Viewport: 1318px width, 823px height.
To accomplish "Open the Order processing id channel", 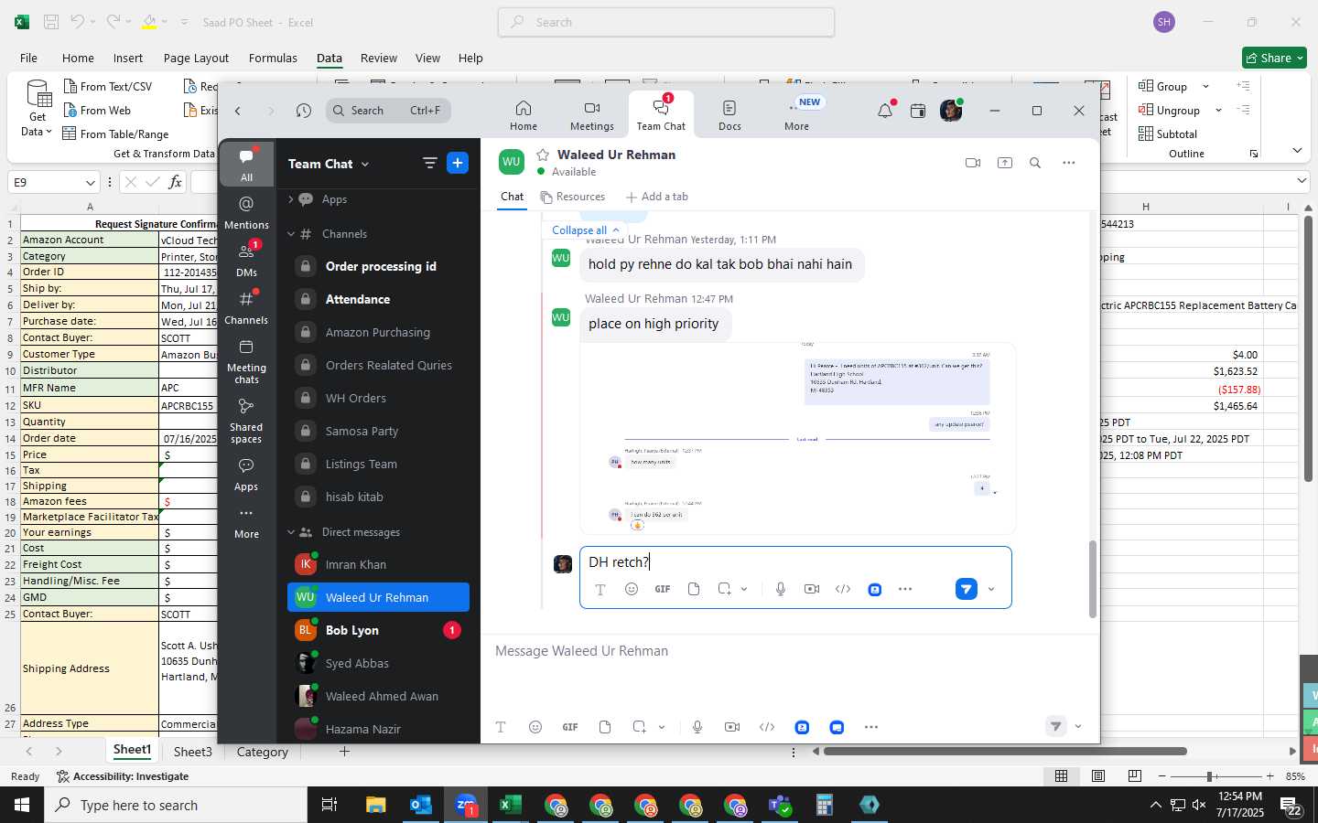I will coord(378,266).
